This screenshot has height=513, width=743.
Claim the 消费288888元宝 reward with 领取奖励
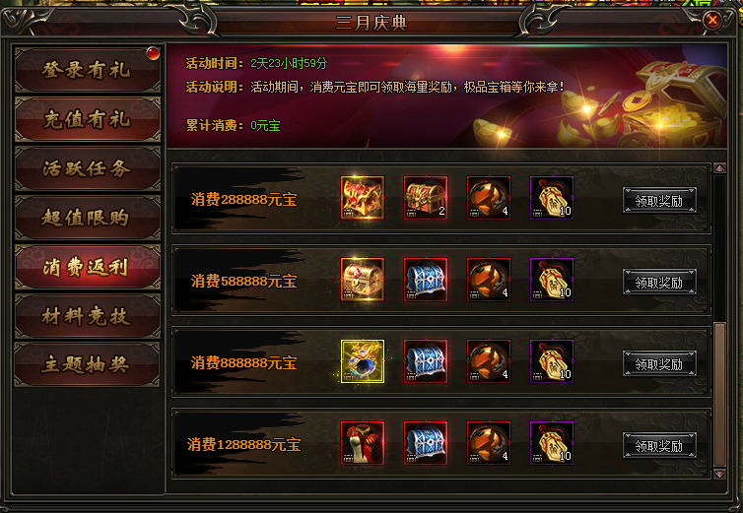click(x=659, y=200)
